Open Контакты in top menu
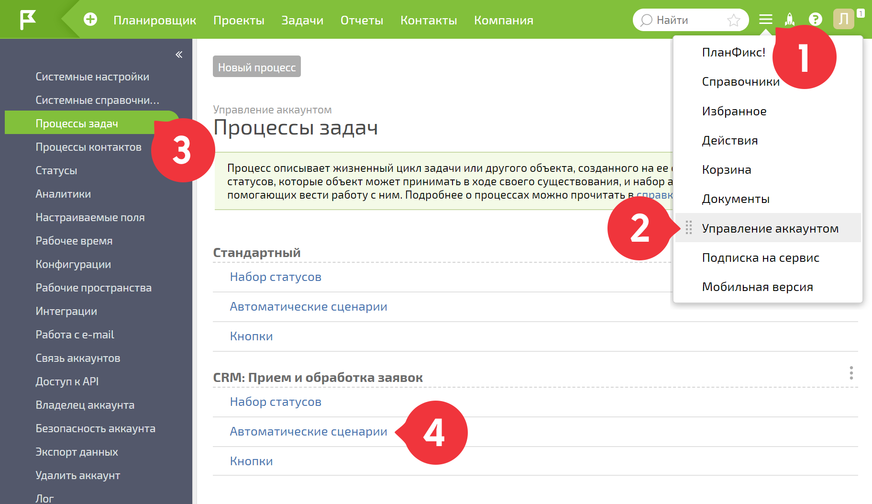Image resolution: width=872 pixels, height=504 pixels. tap(429, 20)
